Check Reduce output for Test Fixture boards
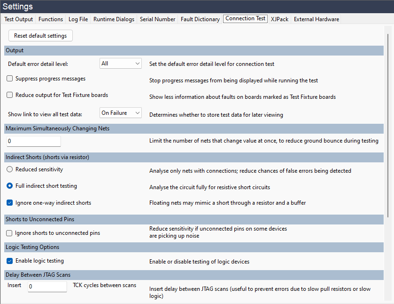The height and width of the screenshot is (304, 394). (10, 95)
